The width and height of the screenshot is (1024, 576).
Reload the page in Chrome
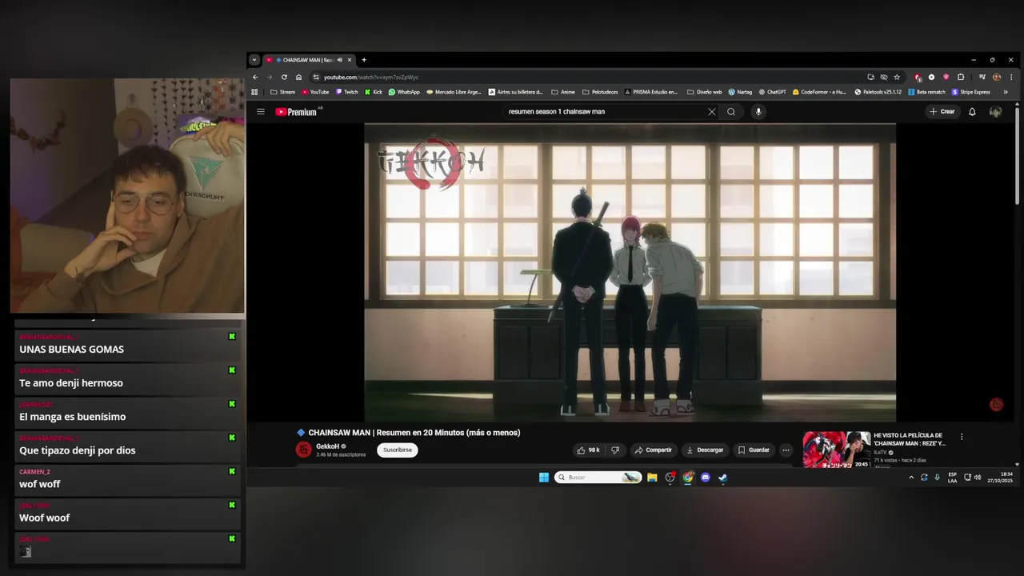tap(284, 78)
